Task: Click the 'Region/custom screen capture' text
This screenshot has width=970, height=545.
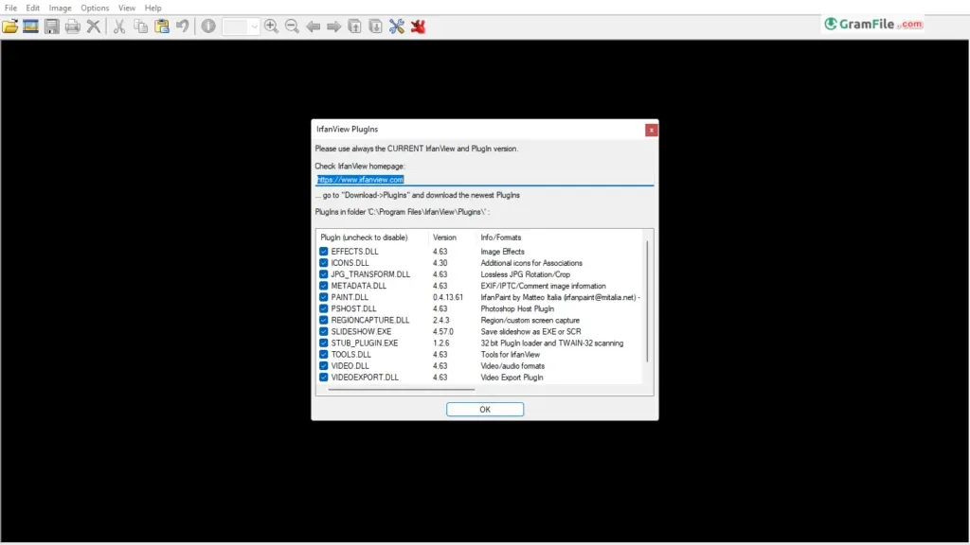Action: coord(530,320)
